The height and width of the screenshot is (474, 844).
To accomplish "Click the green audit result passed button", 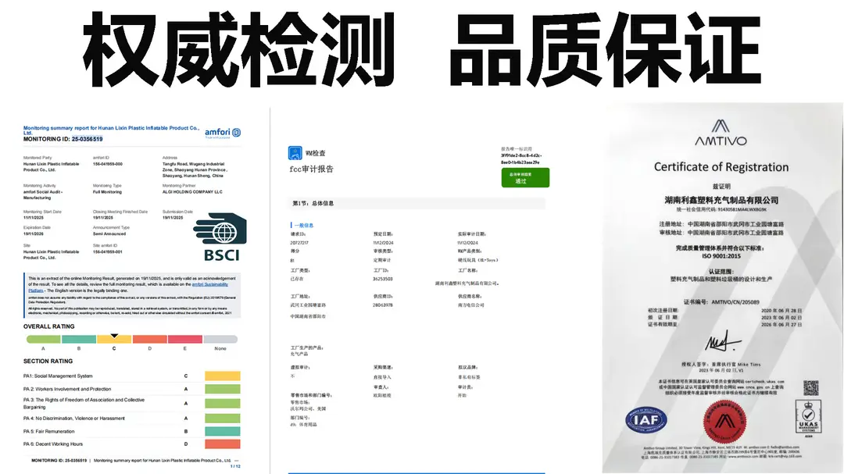I will coord(525,177).
